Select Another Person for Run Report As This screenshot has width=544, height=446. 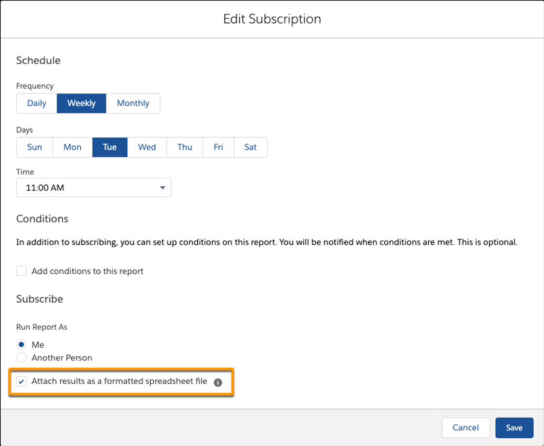click(21, 357)
